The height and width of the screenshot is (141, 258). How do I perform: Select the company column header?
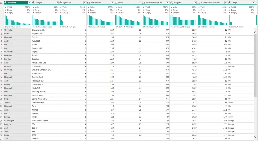click(x=17, y=3)
